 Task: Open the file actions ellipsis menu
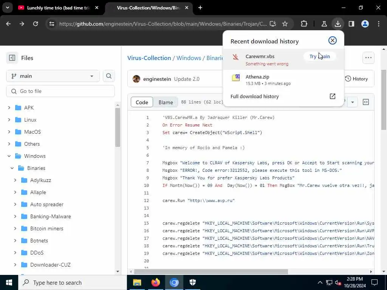[x=368, y=58]
